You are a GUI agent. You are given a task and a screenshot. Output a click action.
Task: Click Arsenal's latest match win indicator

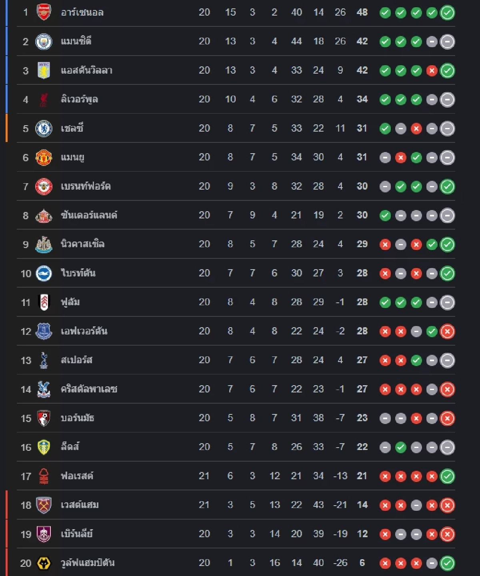[x=447, y=13]
